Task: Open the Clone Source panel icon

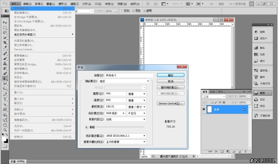Action: pos(256,83)
